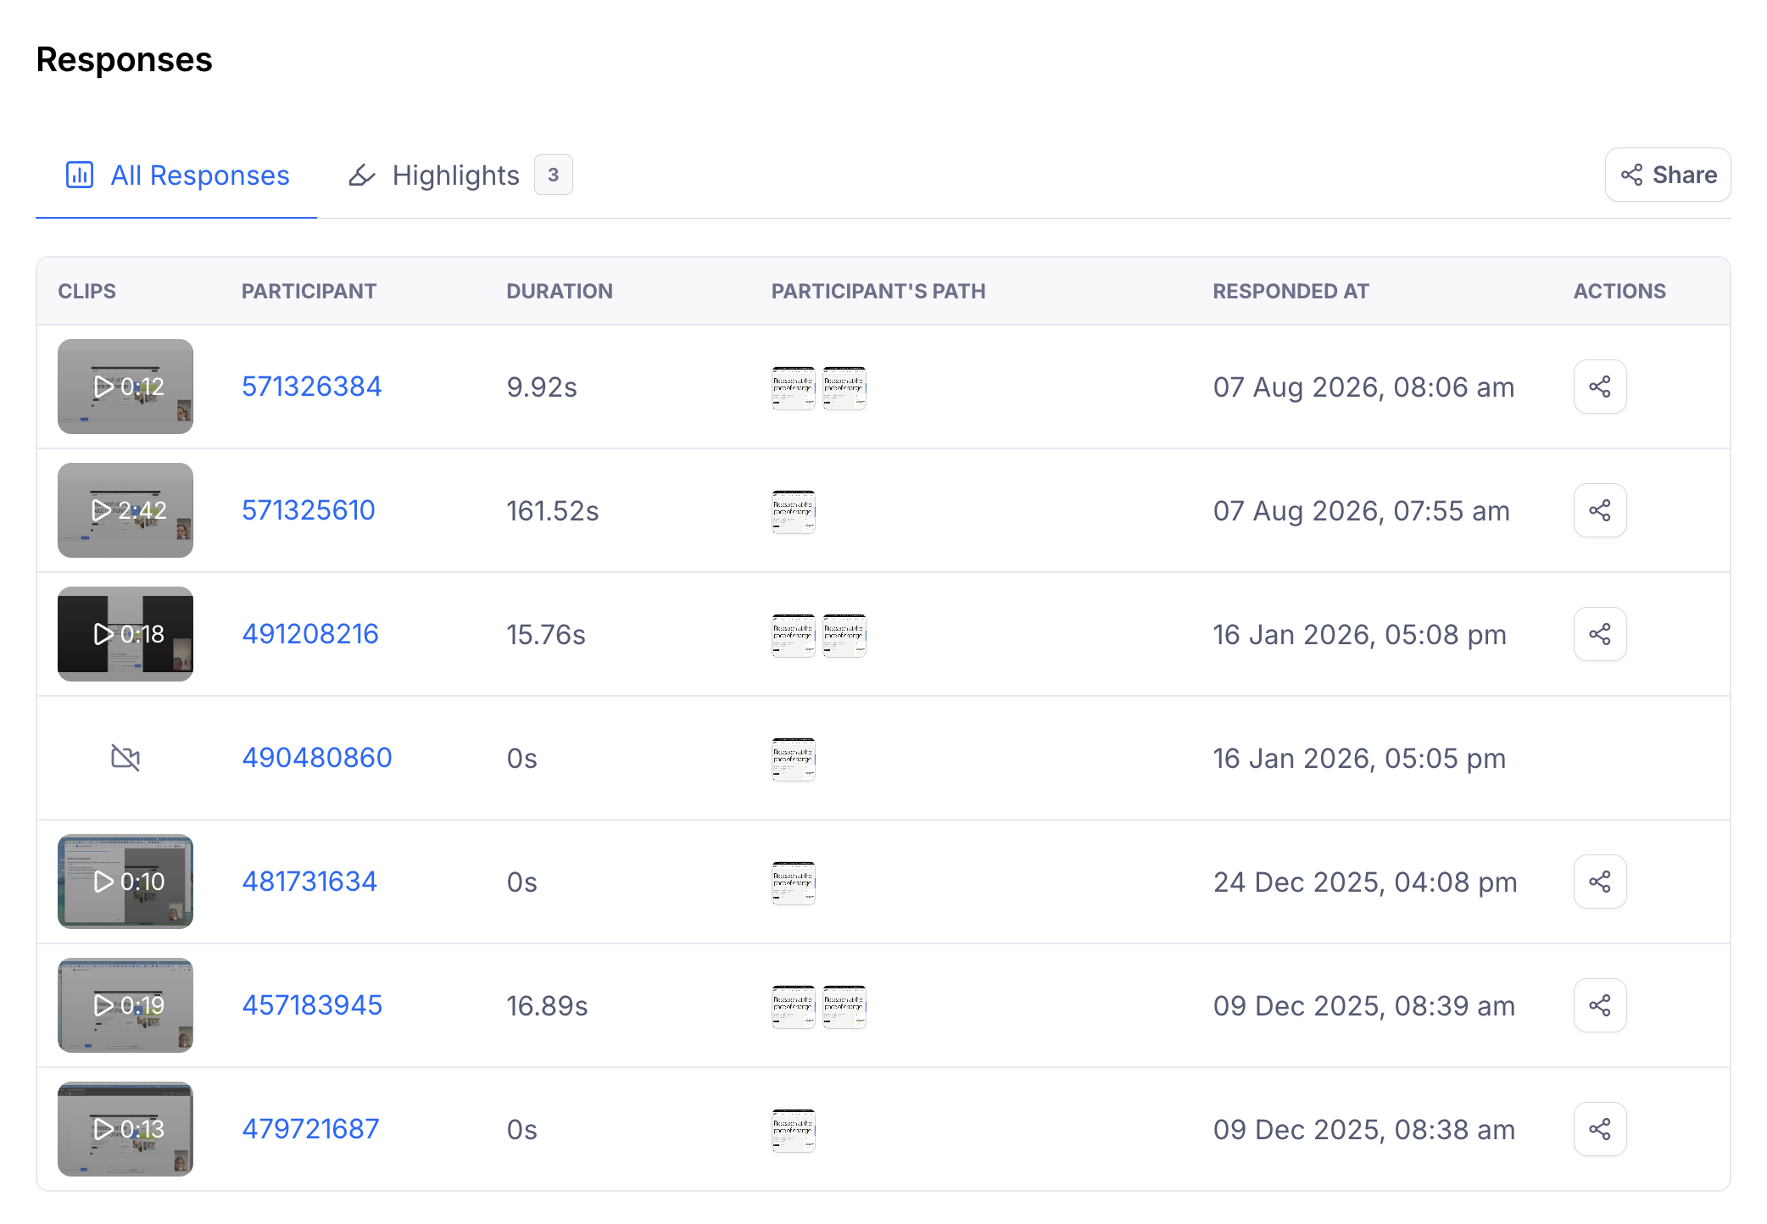
Task: Open path screenshot for 571325610
Action: click(794, 511)
